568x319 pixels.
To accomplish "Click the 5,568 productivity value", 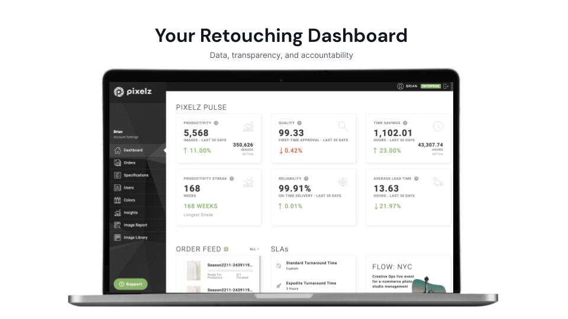I will 196,133.
